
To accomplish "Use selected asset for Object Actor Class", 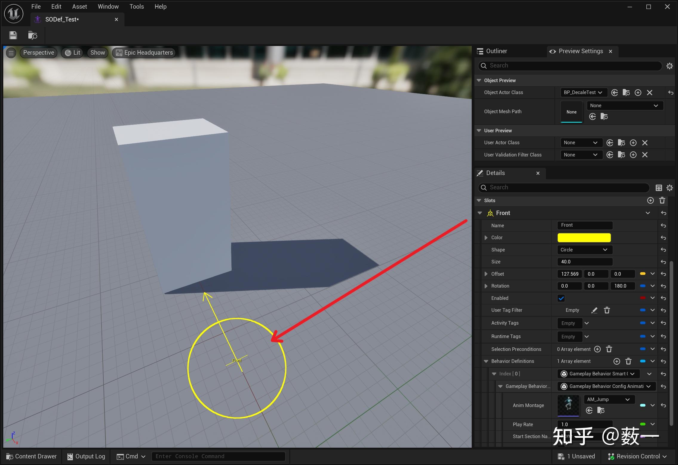I will click(x=615, y=93).
